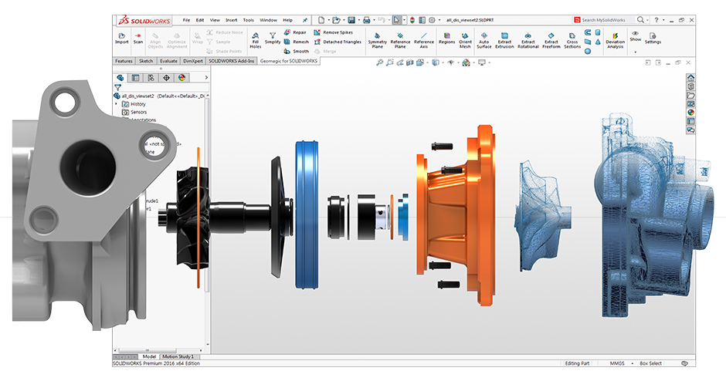
Task: Open the Insert menu
Action: pos(231,20)
